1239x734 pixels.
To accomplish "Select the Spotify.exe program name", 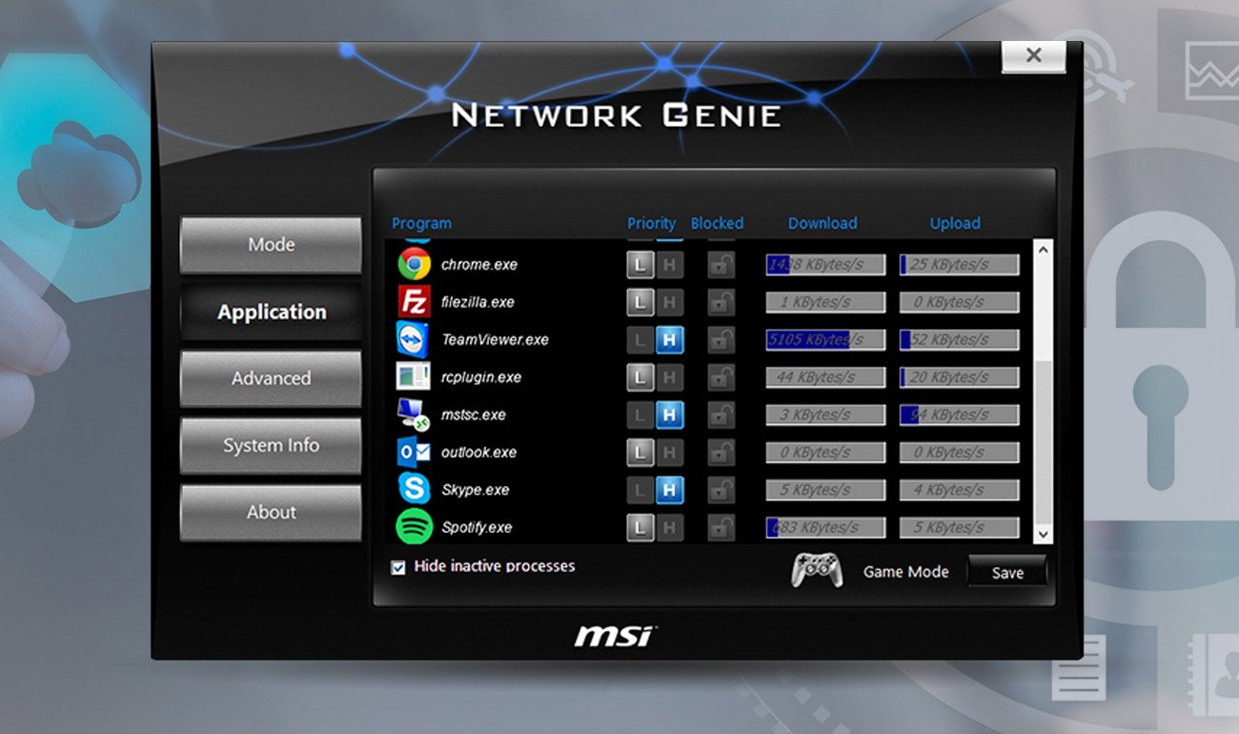I will [477, 527].
